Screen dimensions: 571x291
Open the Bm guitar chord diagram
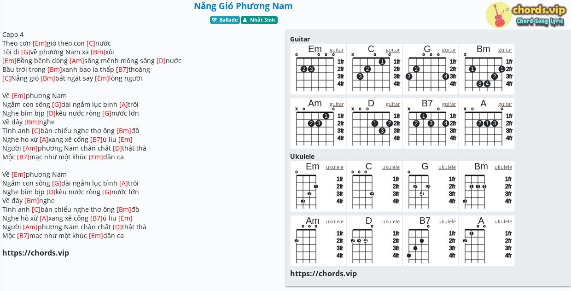point(486,69)
